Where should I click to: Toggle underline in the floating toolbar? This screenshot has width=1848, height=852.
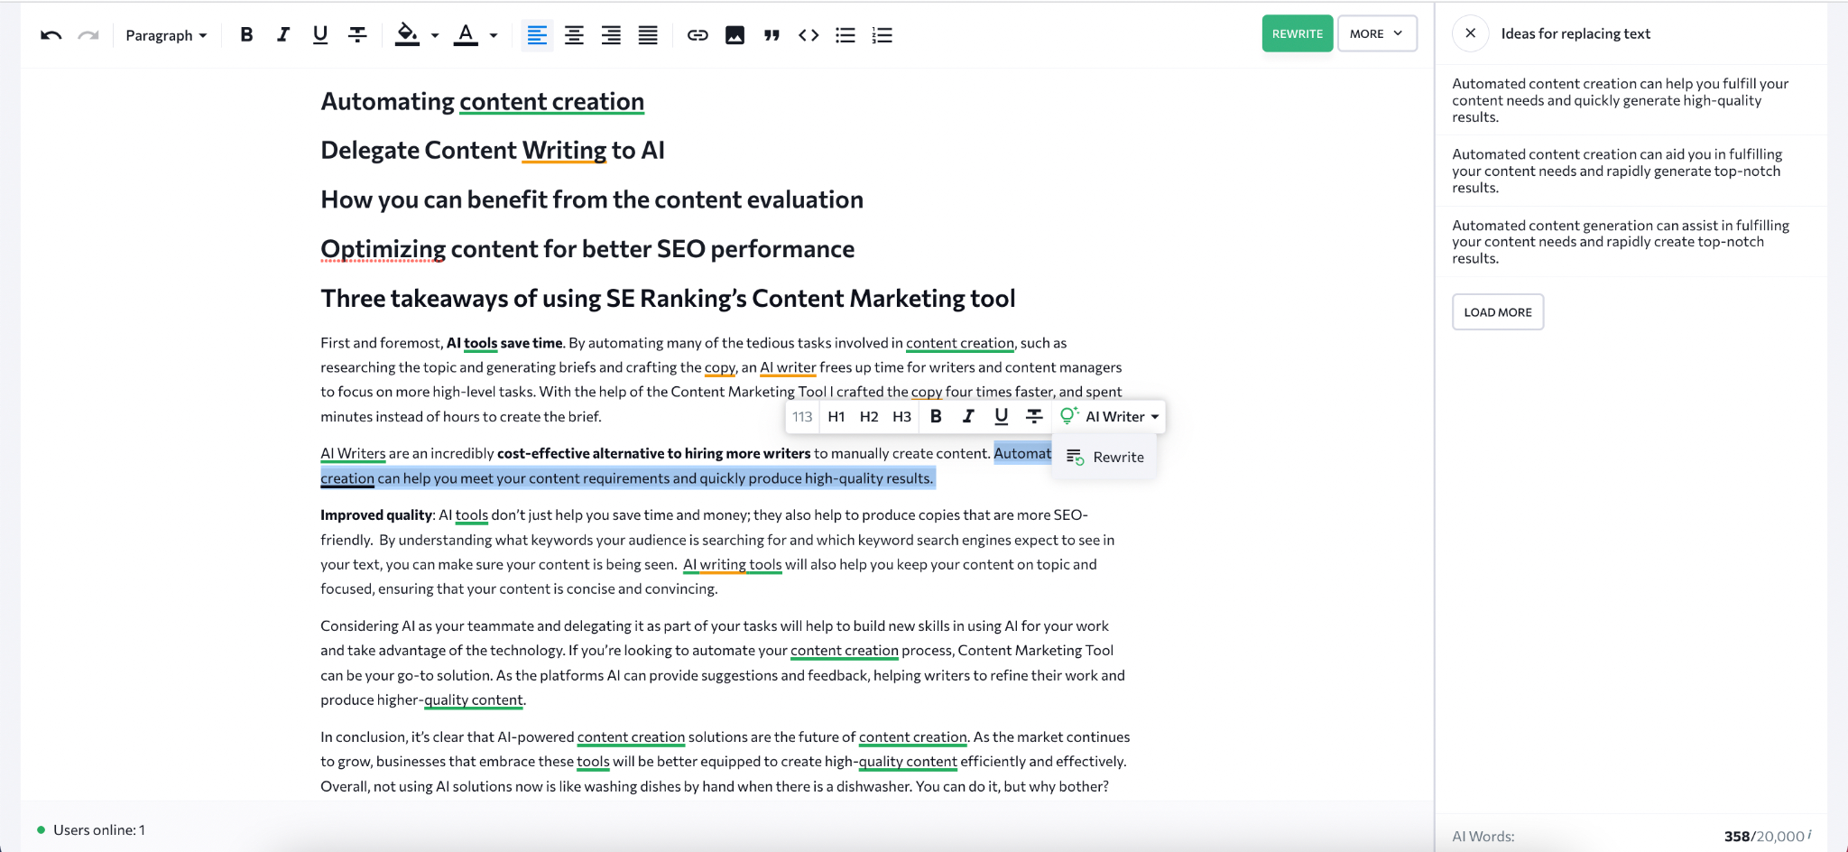1001,416
